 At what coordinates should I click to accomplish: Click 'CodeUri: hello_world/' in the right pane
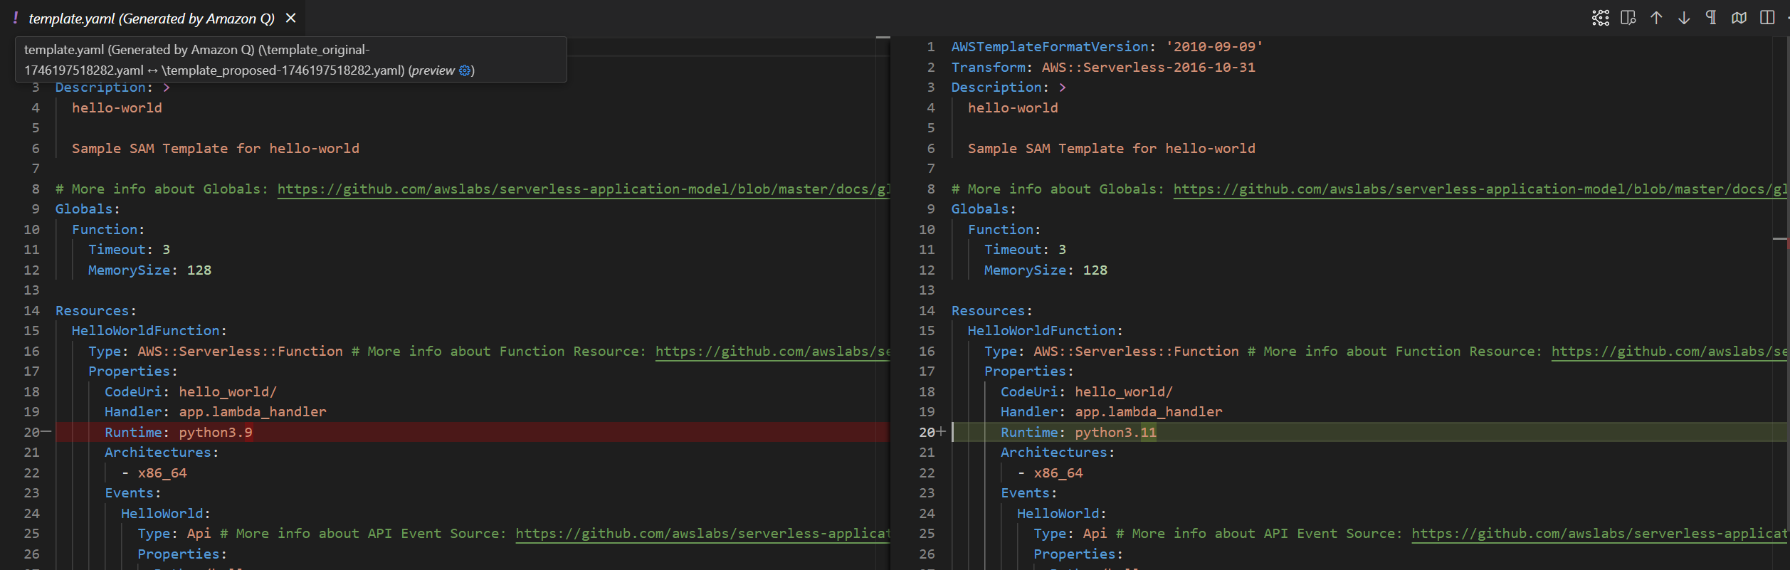1087,391
